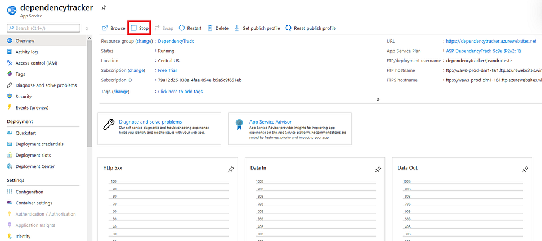Click the Identity key icon
Screen dimensions: 542x241
tap(10, 237)
